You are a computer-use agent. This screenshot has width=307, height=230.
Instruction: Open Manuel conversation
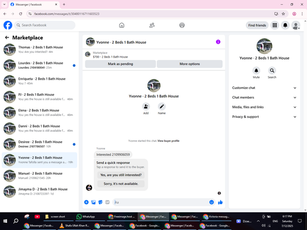click(39, 175)
